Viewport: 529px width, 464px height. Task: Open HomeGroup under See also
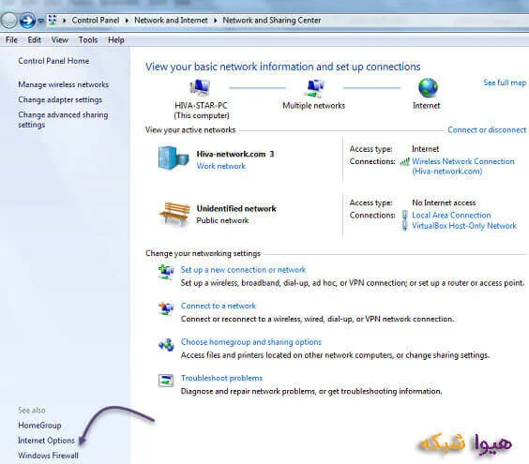pyautogui.click(x=39, y=426)
